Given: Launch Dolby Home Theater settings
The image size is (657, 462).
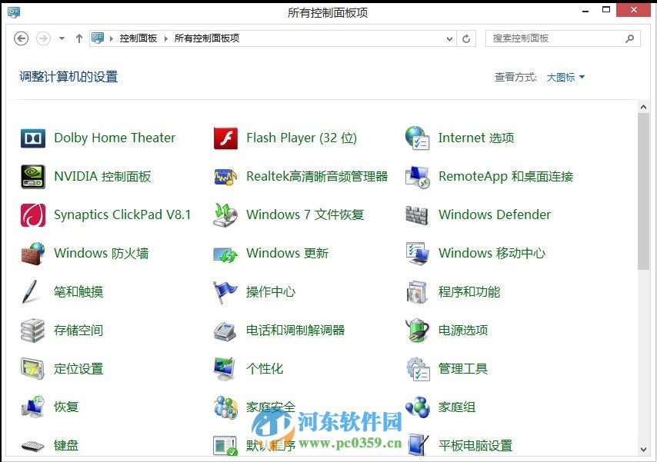Looking at the screenshot, I should pos(114,138).
